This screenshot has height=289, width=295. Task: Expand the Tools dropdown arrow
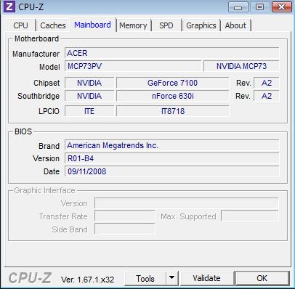tap(171, 278)
